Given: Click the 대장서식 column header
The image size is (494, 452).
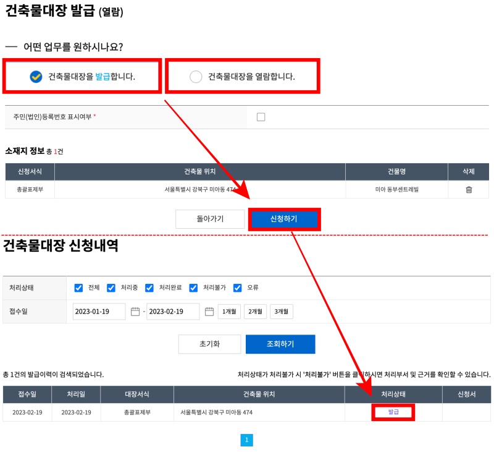Looking at the screenshot, I should (x=137, y=394).
